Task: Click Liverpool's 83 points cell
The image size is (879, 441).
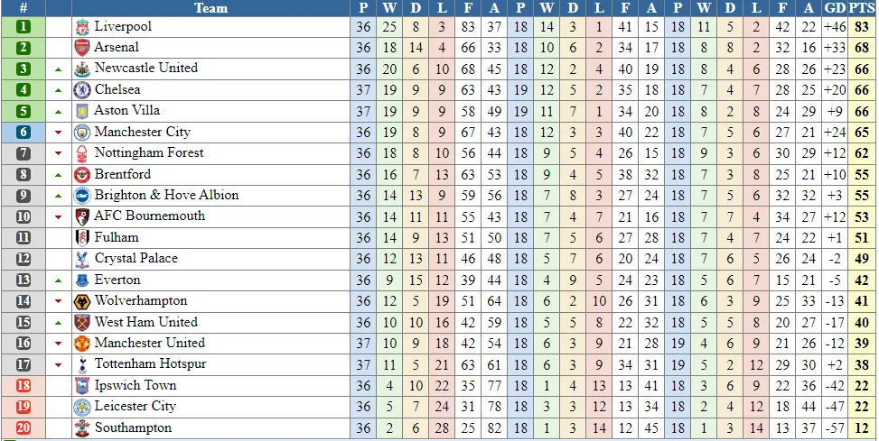Action: click(x=861, y=27)
